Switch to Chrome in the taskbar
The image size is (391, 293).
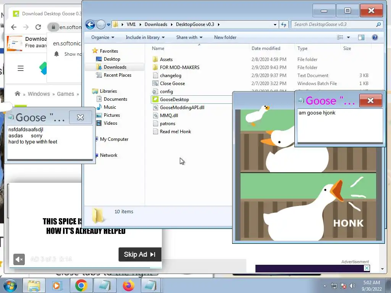81,285
